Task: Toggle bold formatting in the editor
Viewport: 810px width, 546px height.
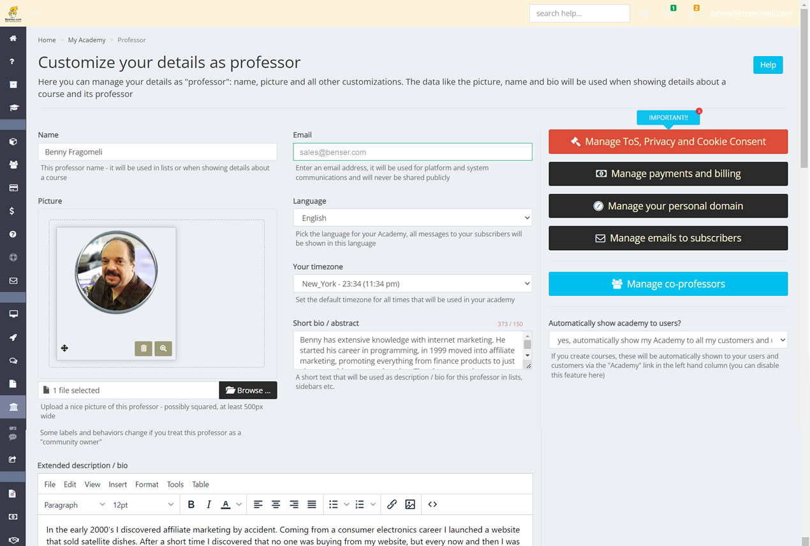Action: [x=191, y=505]
